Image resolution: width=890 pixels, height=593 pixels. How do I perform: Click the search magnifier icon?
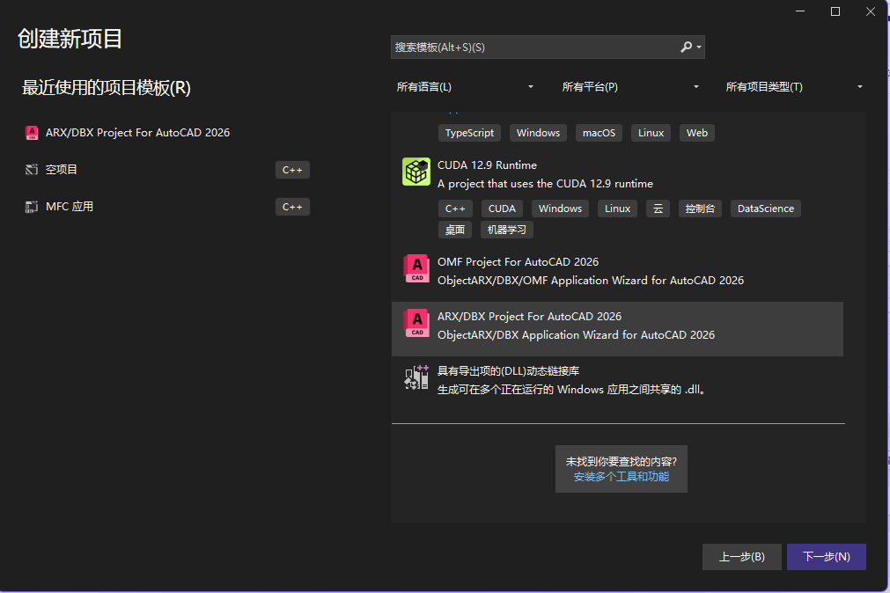click(687, 48)
